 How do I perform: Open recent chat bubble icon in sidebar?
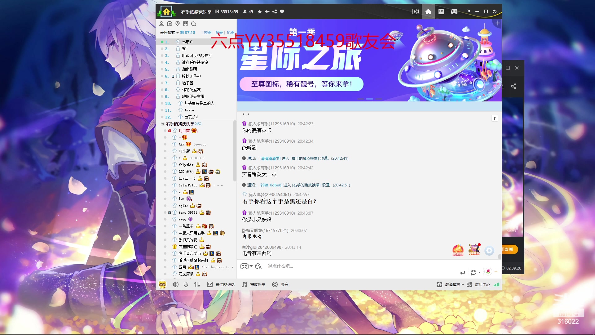(x=170, y=24)
